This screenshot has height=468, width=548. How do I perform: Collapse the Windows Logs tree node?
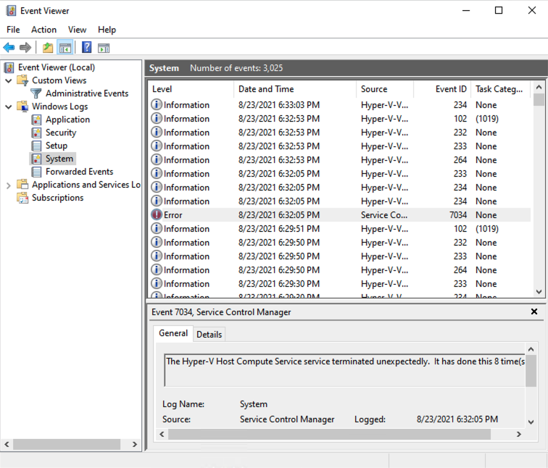pyautogui.click(x=9, y=107)
